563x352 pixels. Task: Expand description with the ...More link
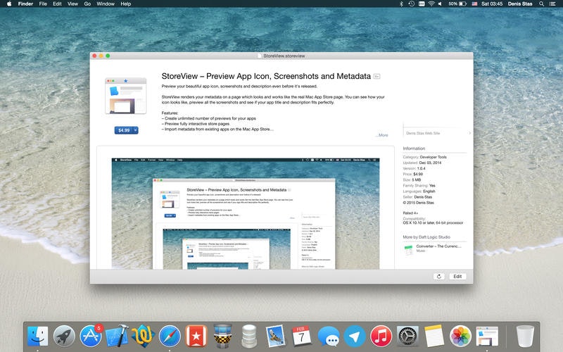(x=382, y=135)
